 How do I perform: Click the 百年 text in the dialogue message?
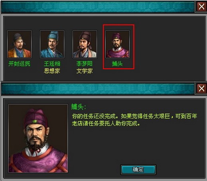pyautogui.click(x=192, y=116)
